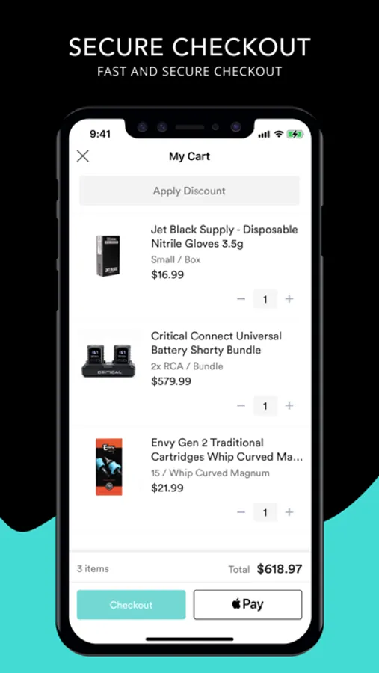This screenshot has height=673, width=379.
Task: Tap the teal Checkout button
Action: point(132,605)
